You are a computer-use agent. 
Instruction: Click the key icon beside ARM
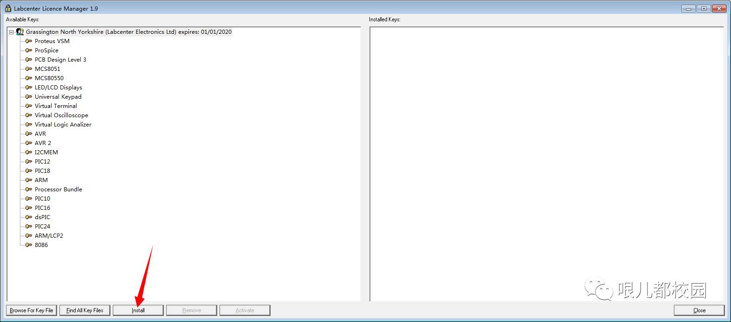29,180
